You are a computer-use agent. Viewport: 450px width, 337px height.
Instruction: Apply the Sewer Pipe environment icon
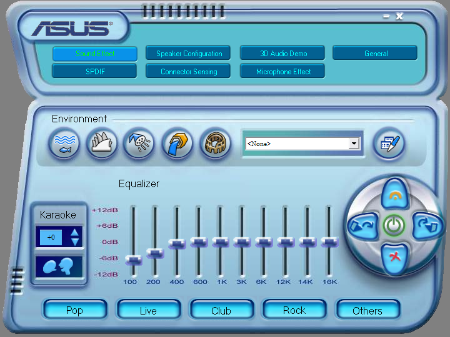[177, 145]
